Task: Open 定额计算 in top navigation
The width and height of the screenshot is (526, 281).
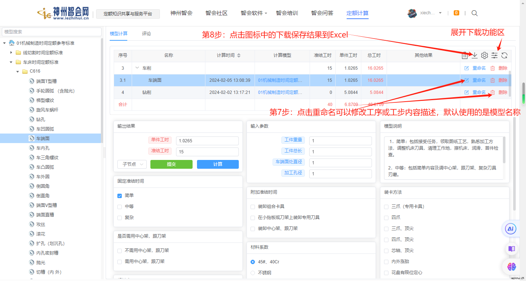Action: [x=357, y=13]
